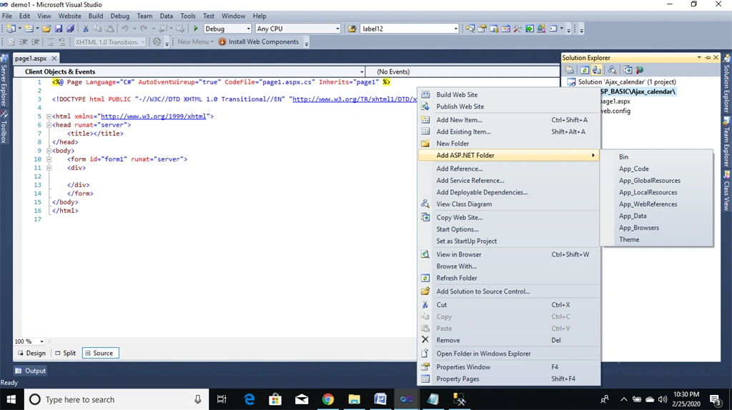Switch editor to Source view
This screenshot has height=410, width=732.
(x=100, y=353)
